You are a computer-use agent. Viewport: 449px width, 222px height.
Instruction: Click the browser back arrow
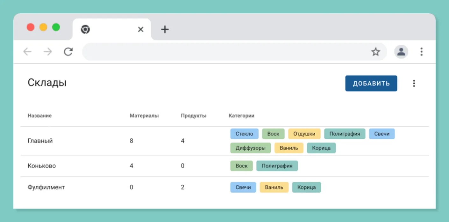click(x=27, y=52)
